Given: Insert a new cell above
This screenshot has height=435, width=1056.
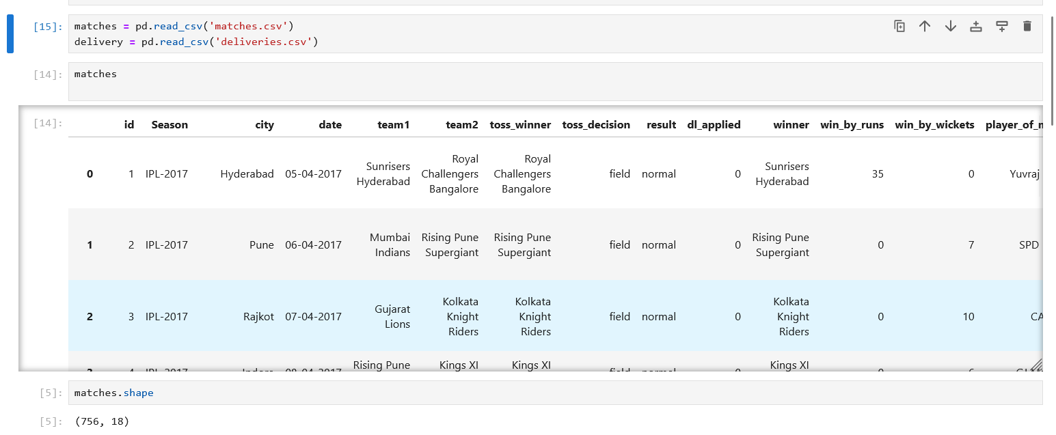Looking at the screenshot, I should point(975,26).
